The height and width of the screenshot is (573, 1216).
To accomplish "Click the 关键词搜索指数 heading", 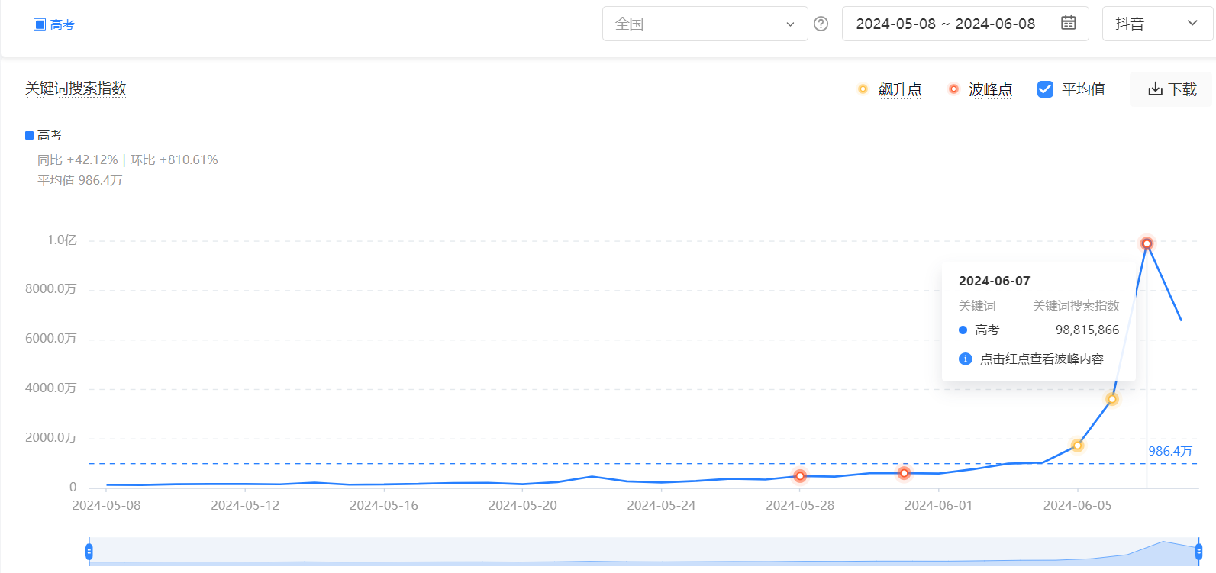I will 76,89.
